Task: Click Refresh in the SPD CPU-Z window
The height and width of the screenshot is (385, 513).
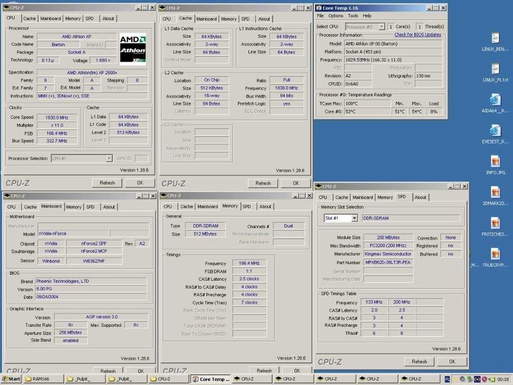Action: (419, 361)
